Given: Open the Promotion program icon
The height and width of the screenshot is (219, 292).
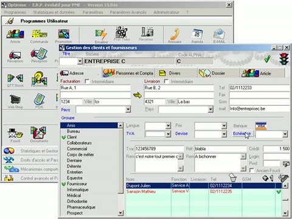Looking at the screenshot, I should [63, 35].
